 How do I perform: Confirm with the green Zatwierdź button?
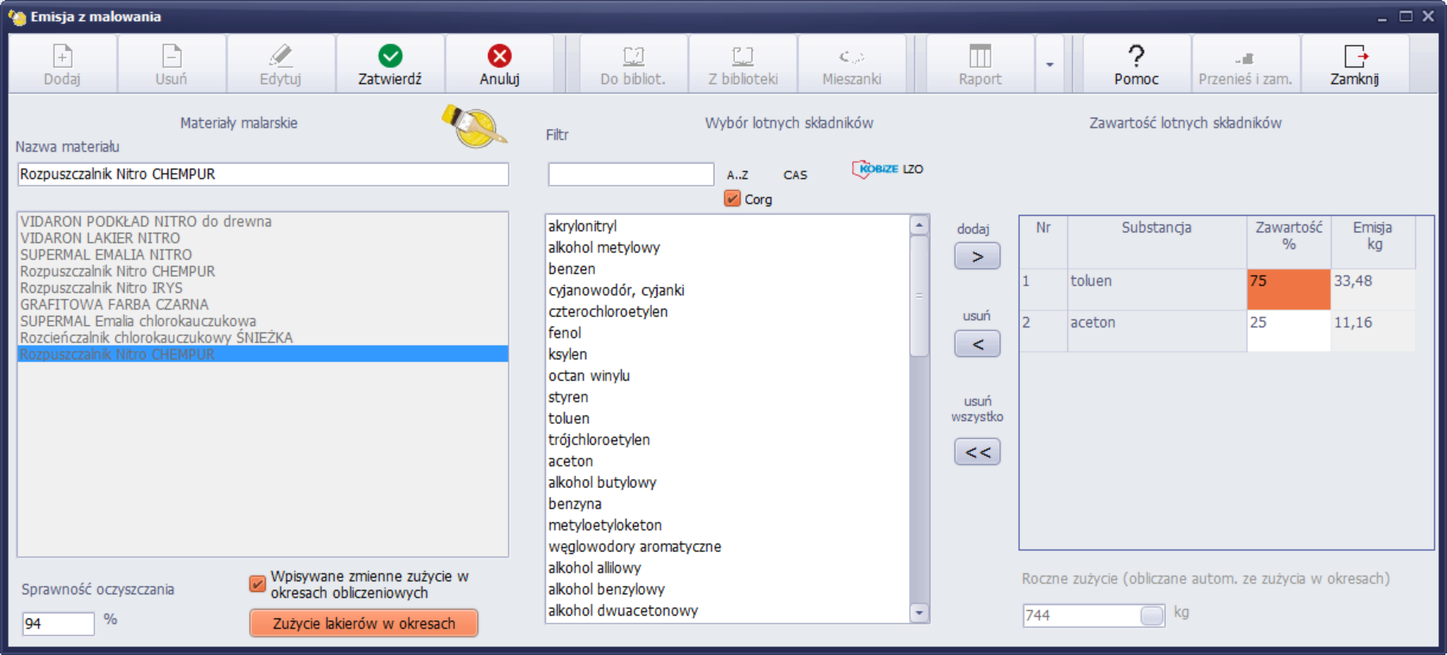pos(390,64)
